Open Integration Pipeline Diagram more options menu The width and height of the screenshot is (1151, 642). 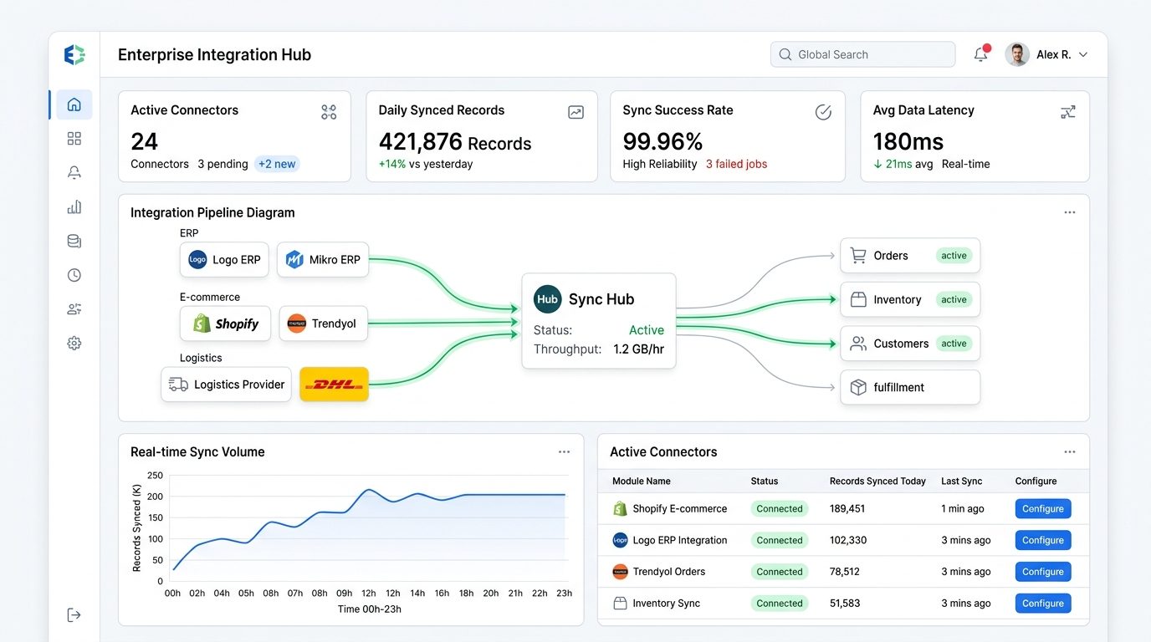(x=1070, y=212)
